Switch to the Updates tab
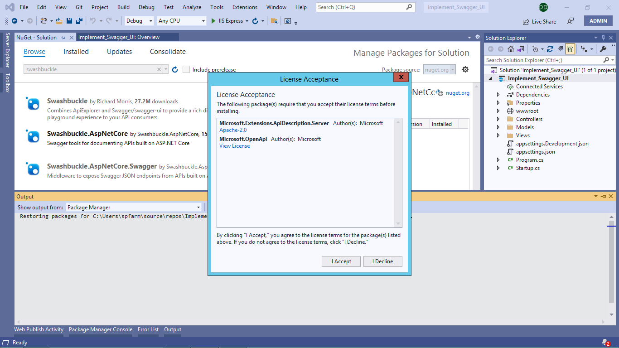 pos(119,52)
